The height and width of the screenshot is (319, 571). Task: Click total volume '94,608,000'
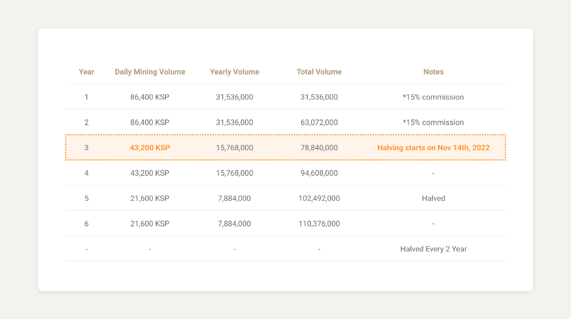click(319, 173)
